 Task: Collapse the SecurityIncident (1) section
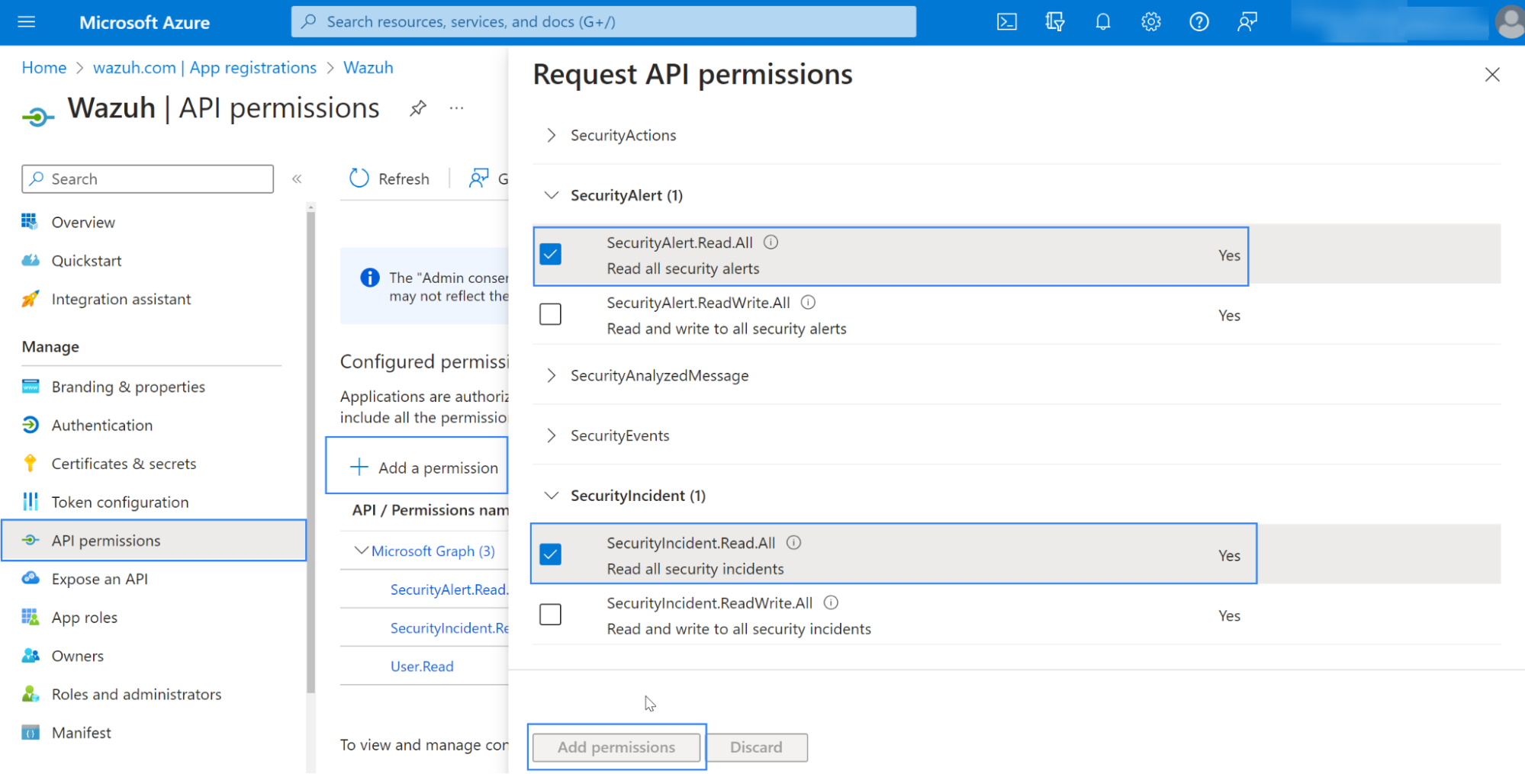point(552,496)
